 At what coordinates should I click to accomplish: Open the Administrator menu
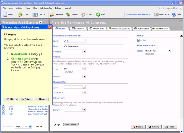coord(46,8)
